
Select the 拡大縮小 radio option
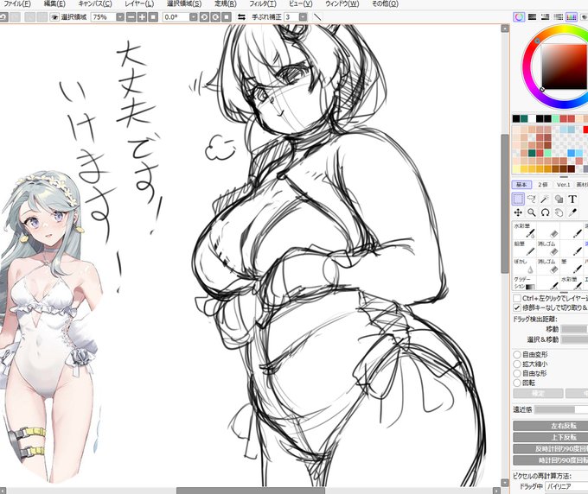click(x=517, y=364)
